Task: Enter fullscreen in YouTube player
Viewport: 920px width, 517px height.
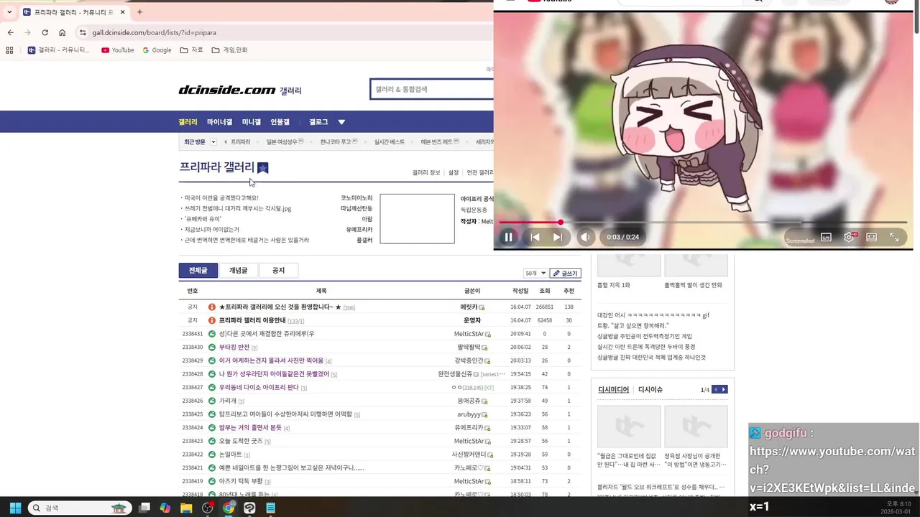Action: click(894, 237)
